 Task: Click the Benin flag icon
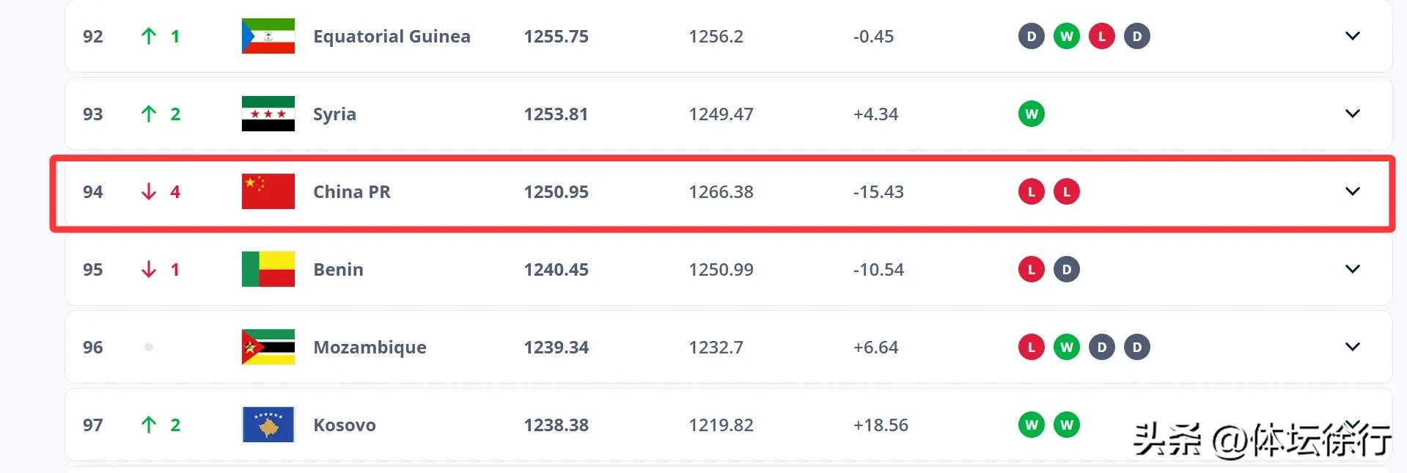tap(268, 269)
